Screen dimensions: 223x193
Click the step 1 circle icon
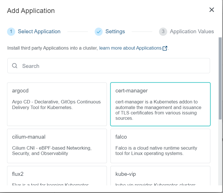(x=11, y=32)
